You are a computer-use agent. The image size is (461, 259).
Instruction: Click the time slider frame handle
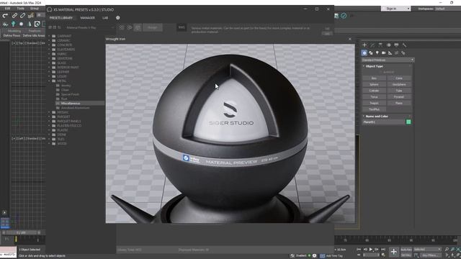pos(21,232)
